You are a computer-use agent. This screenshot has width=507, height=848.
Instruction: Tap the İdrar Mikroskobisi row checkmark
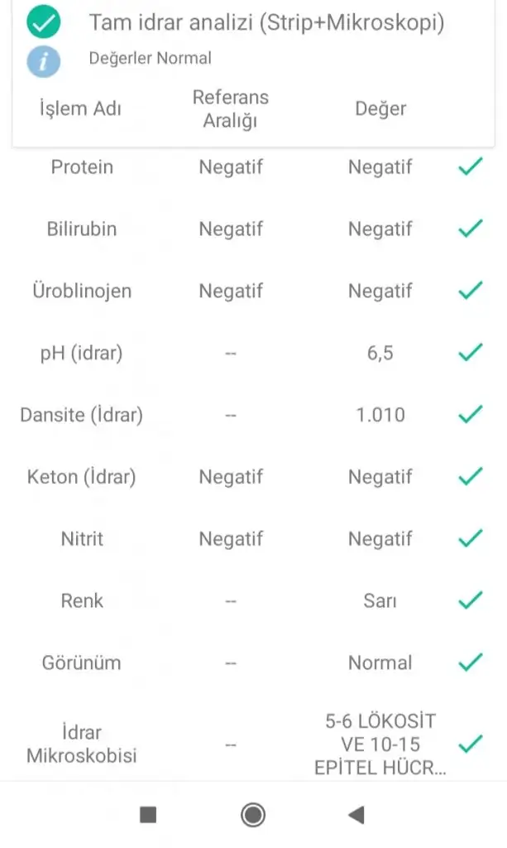(x=470, y=744)
